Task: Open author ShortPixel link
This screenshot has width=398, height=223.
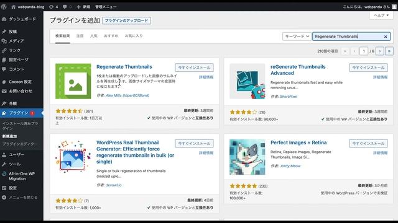Action: 289,97
